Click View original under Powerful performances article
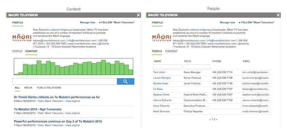The image size is (287, 135). pyautogui.click(x=73, y=125)
